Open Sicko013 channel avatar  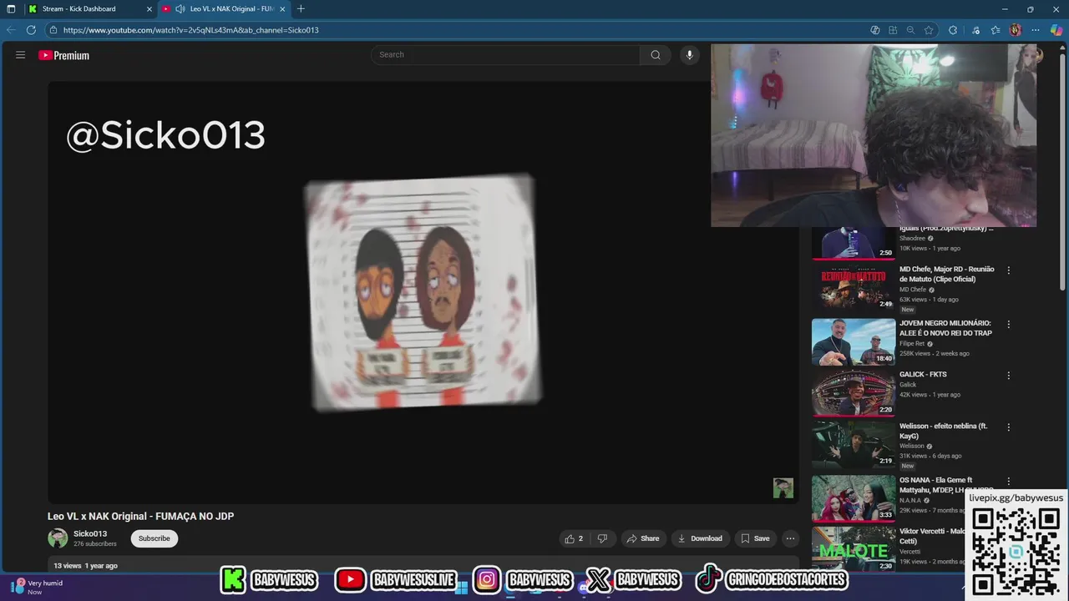[58, 538]
